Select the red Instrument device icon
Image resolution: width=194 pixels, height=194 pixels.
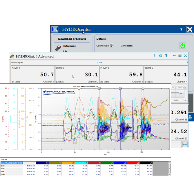(x=58, y=48)
